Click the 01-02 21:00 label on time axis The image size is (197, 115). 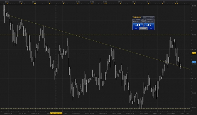point(76,113)
